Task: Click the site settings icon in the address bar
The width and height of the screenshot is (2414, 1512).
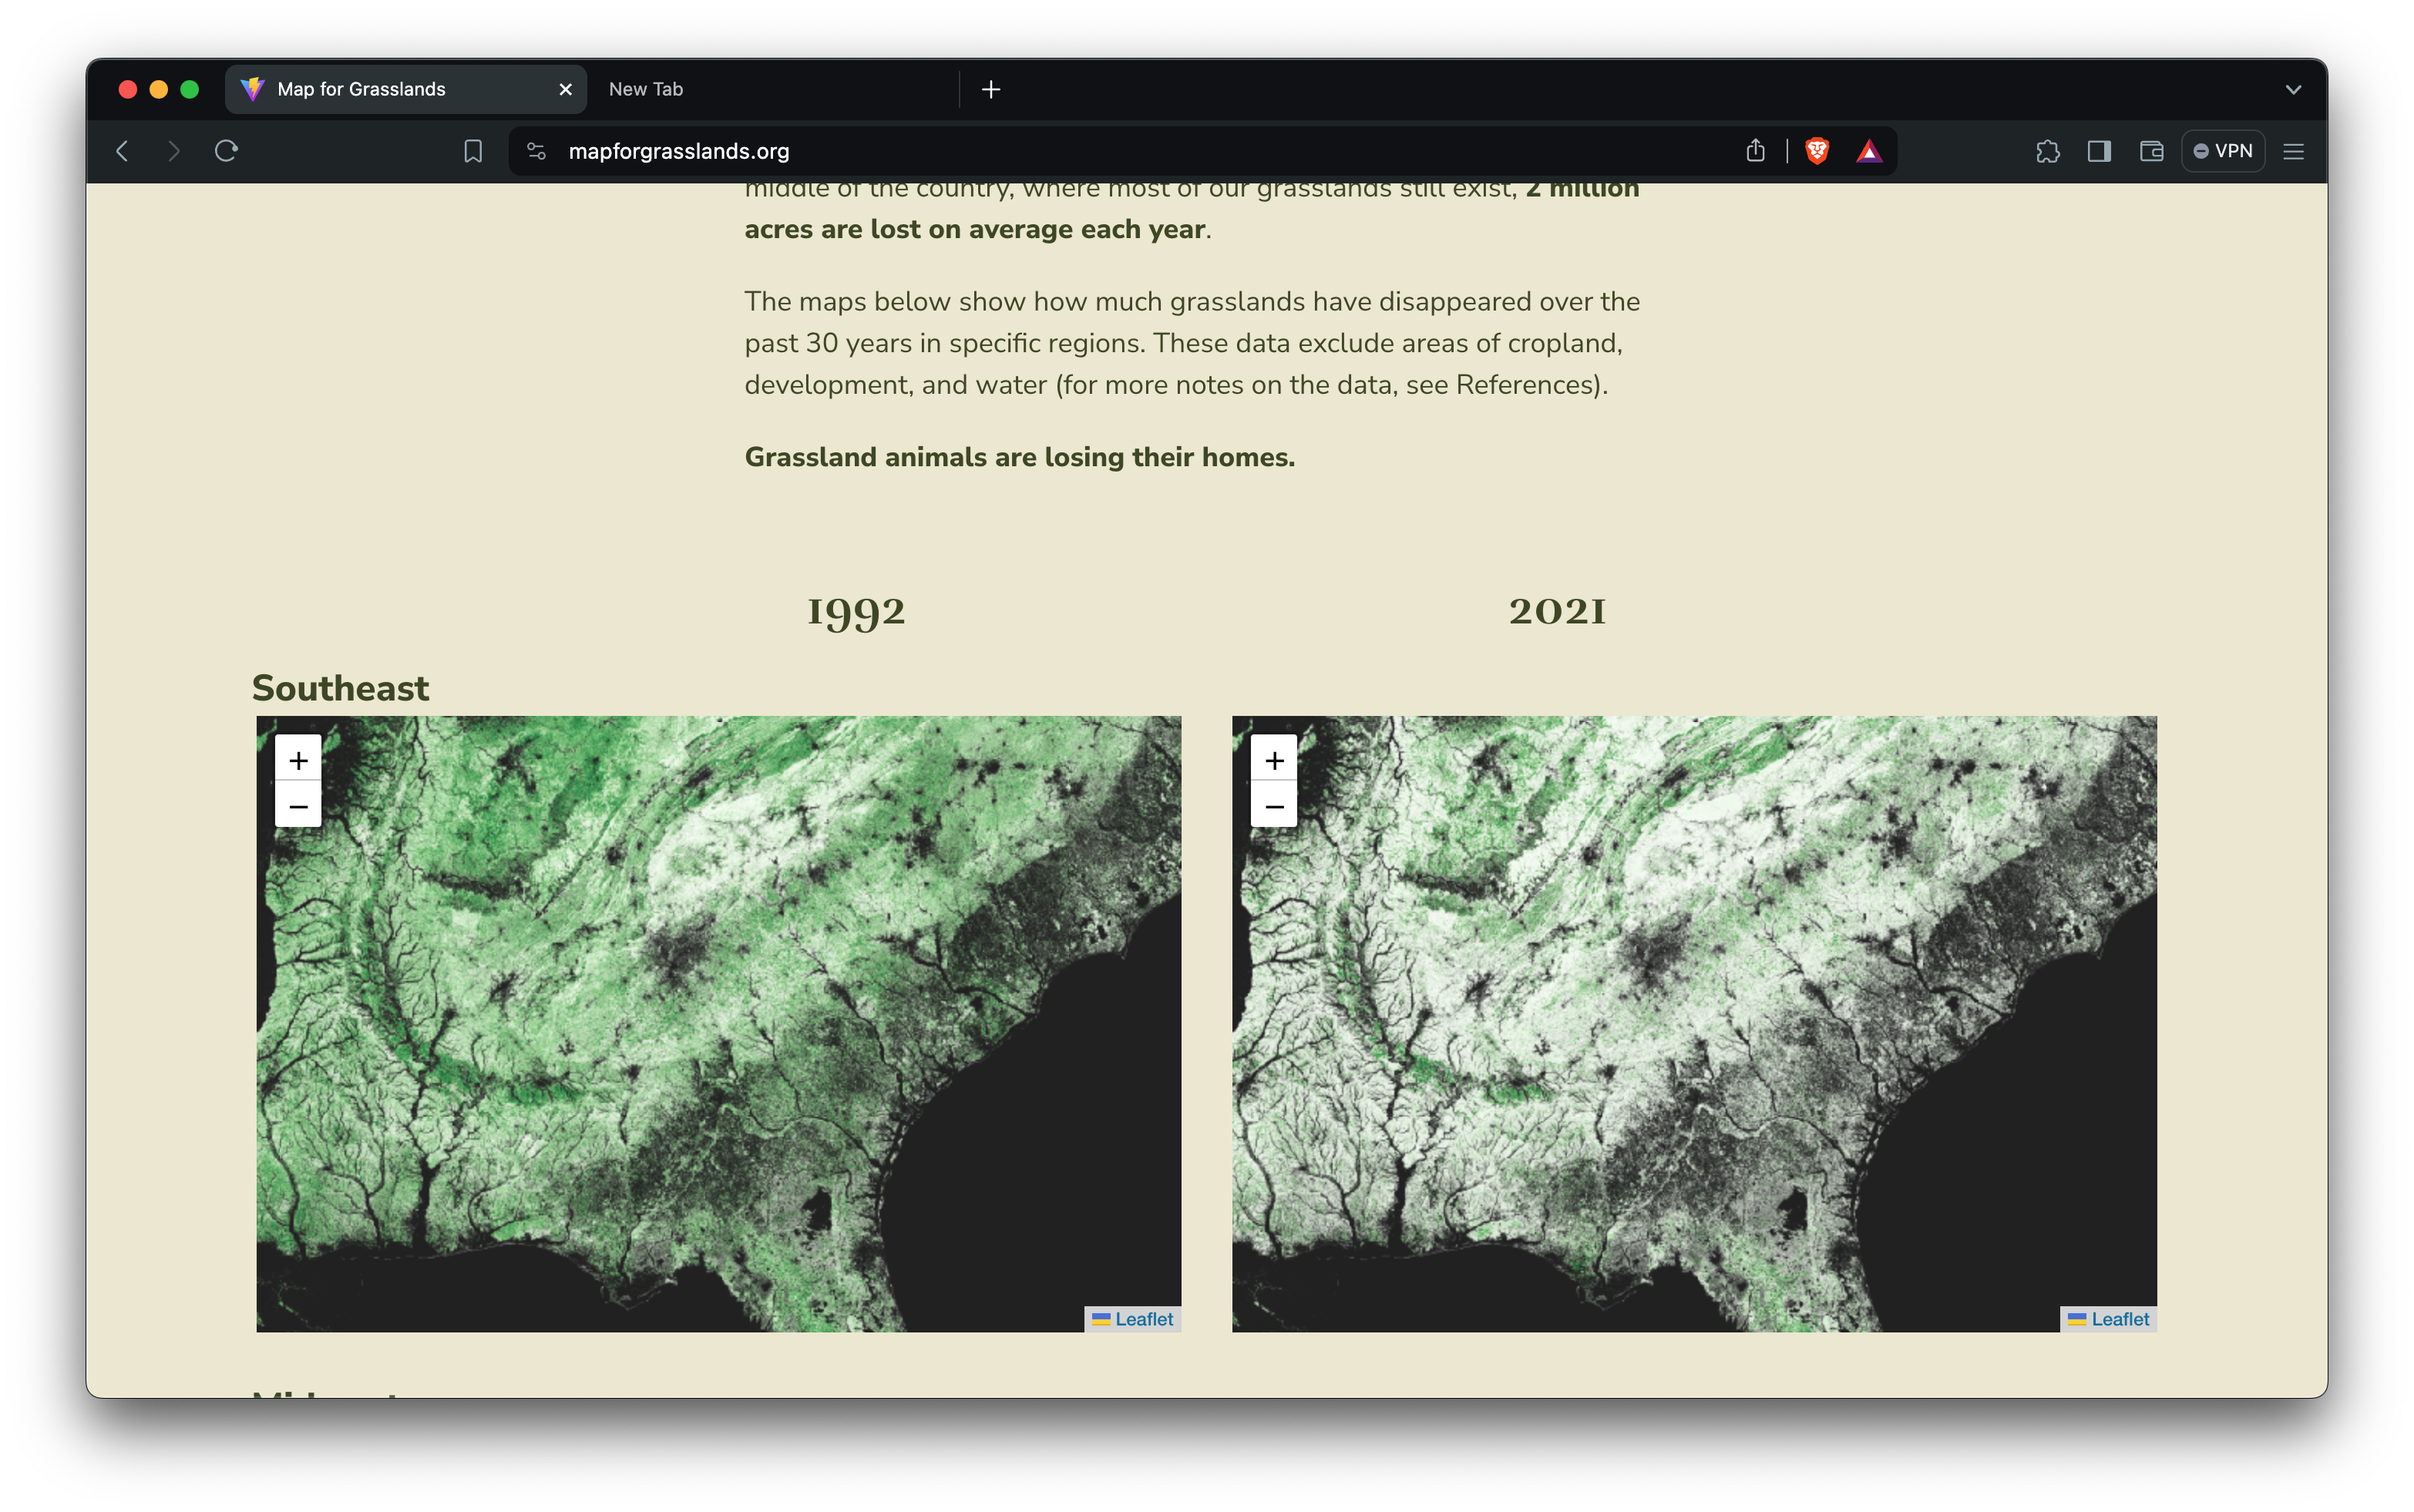Action: [x=536, y=151]
